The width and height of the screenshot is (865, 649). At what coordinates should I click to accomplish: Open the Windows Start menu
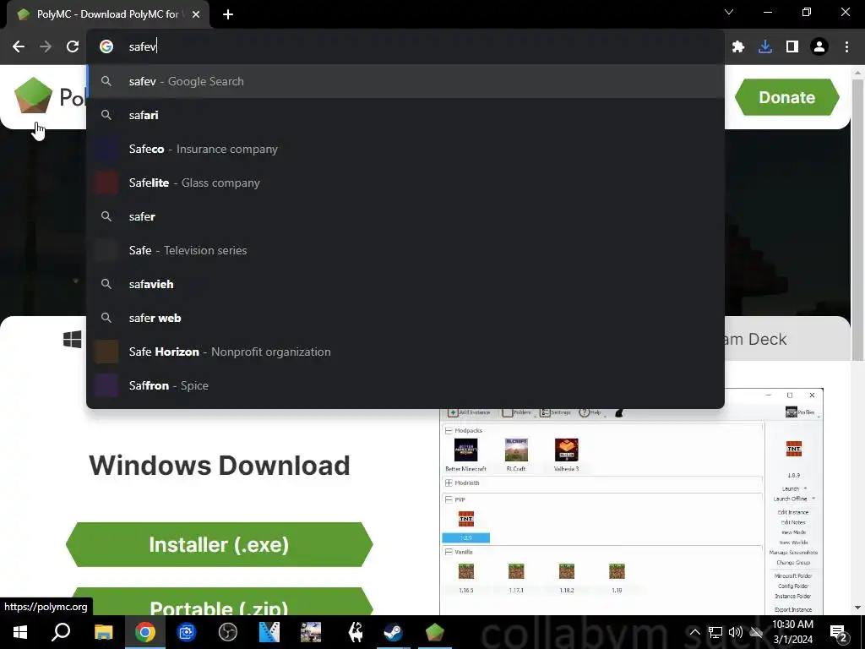pyautogui.click(x=20, y=632)
